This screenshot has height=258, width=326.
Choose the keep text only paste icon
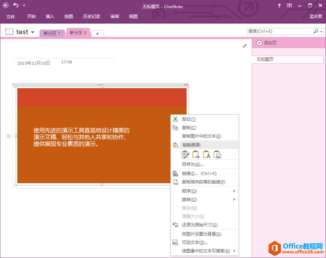206,154
